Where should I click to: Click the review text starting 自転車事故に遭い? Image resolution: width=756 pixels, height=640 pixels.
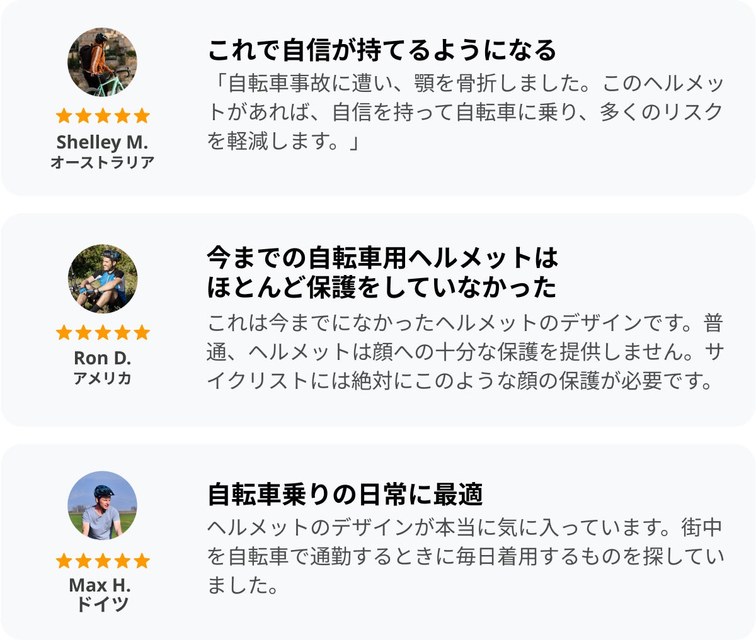click(x=465, y=112)
